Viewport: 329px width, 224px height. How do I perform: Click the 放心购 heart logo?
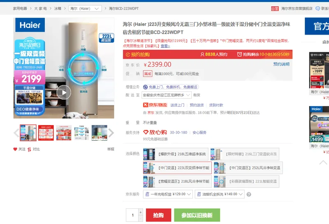pos(155,133)
